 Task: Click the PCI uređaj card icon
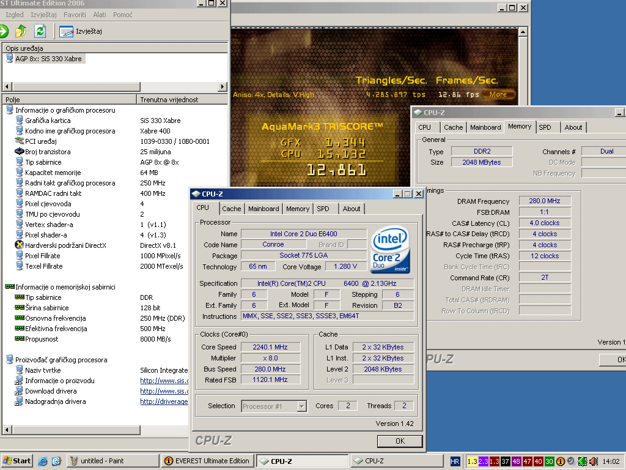click(x=19, y=141)
